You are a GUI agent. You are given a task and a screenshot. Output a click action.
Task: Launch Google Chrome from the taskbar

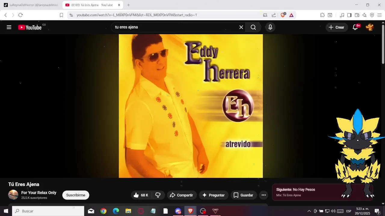103,211
